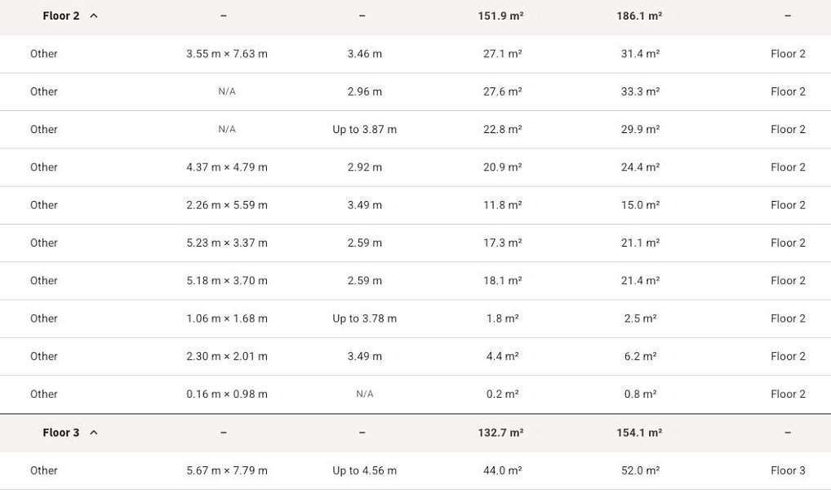Screen dimensions: 831x490
Task: Click Floor 3 total 132.7 m² value
Action: tap(501, 433)
